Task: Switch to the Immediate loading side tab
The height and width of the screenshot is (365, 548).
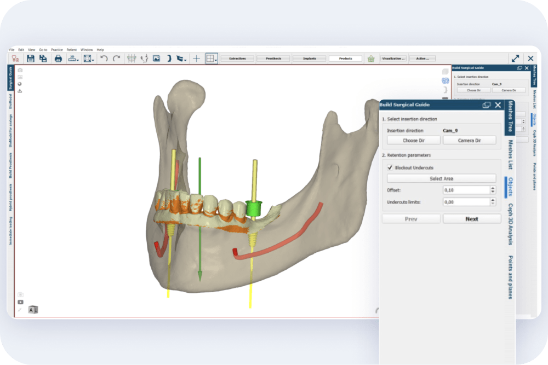Action: 10,231
